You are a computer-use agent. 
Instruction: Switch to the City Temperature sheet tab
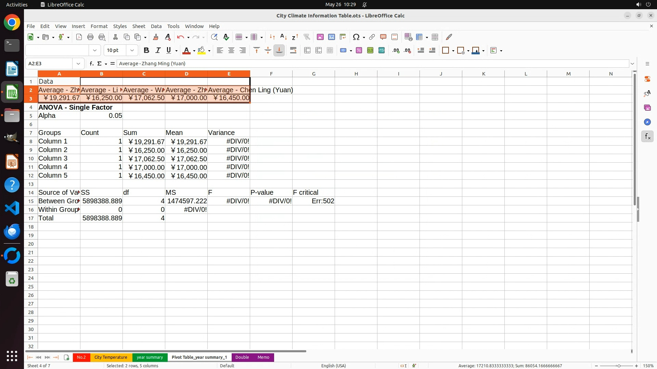(x=111, y=357)
